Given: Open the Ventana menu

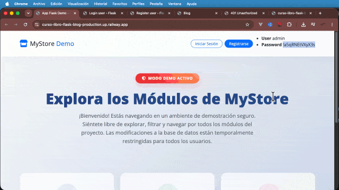Looking at the screenshot, I should [x=174, y=4].
